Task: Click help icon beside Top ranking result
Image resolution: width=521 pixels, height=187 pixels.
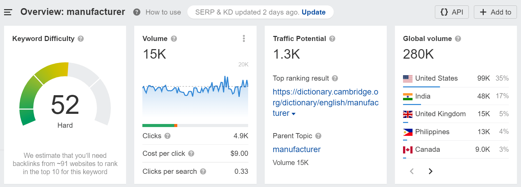Action: [x=335, y=78]
